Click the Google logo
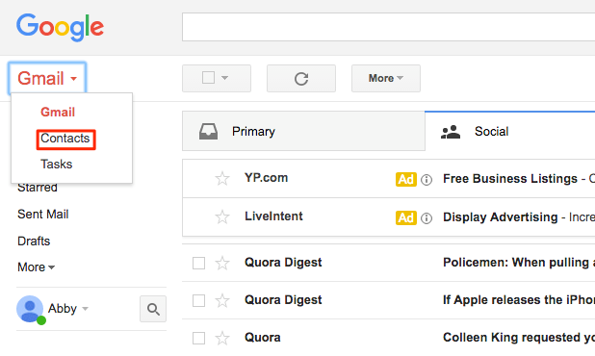 [60, 27]
